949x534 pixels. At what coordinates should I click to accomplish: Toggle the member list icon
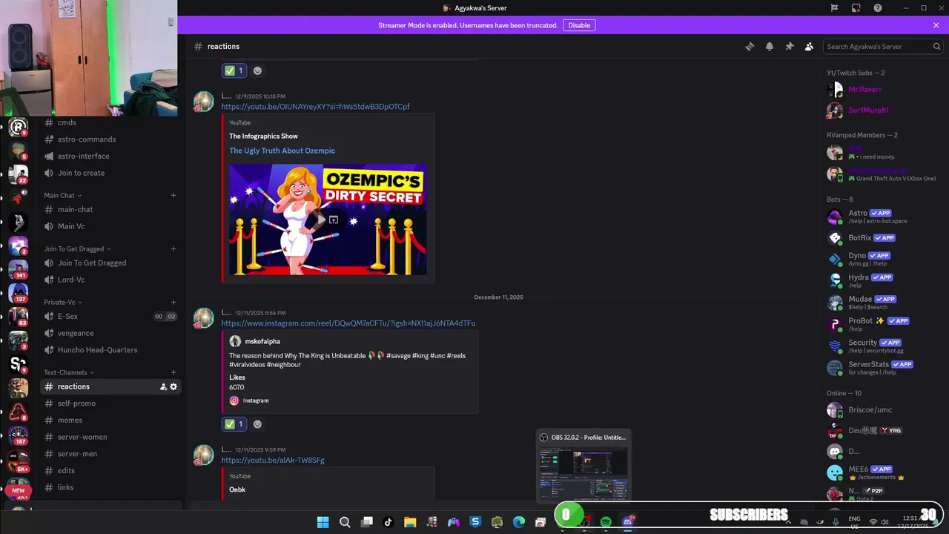coord(809,46)
